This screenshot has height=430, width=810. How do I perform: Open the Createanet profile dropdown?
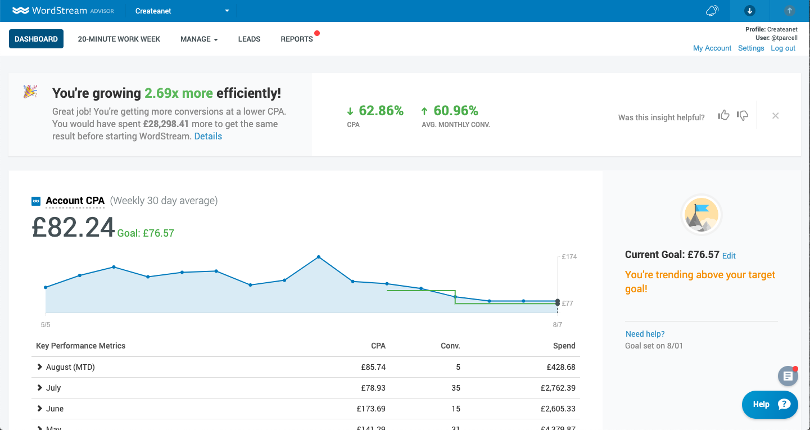coord(183,11)
